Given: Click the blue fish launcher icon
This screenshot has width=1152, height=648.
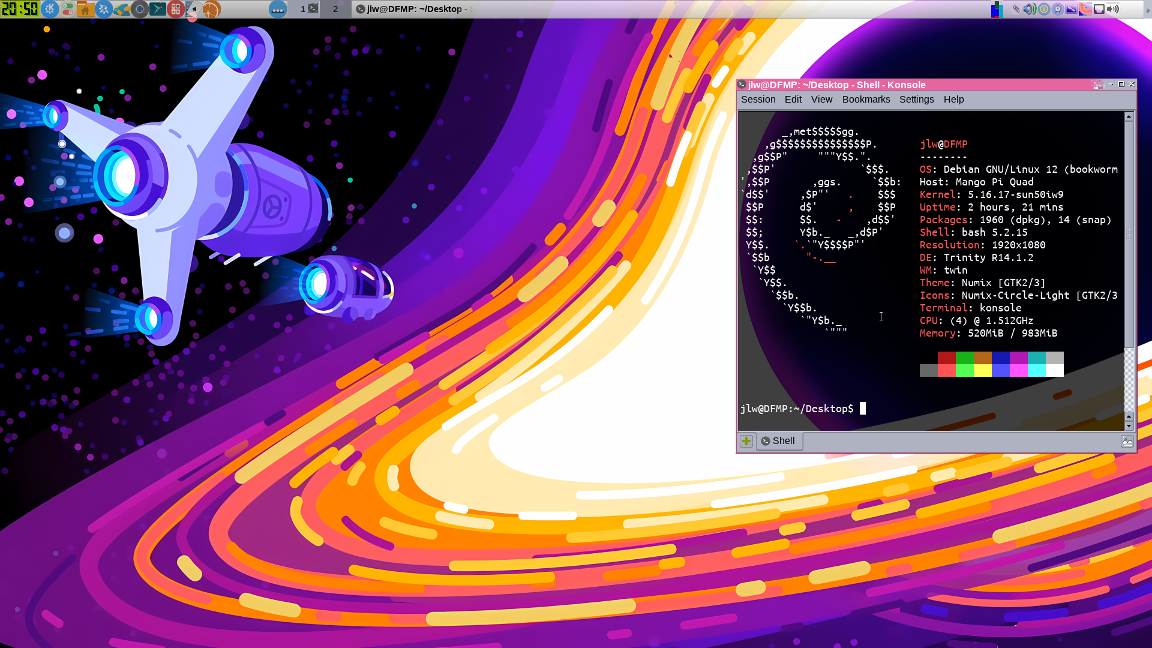Looking at the screenshot, I should pos(121,9).
